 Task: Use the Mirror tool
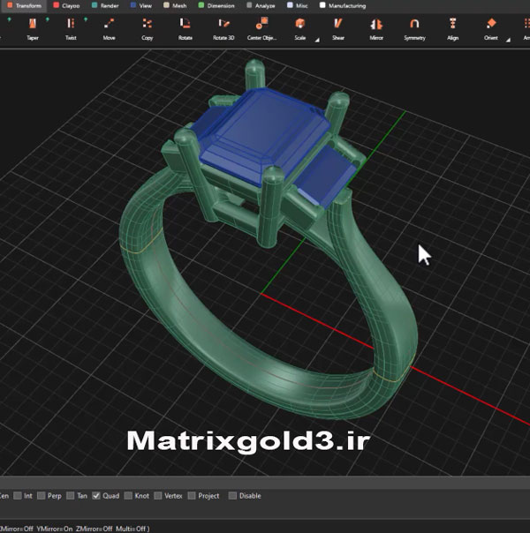point(376,29)
